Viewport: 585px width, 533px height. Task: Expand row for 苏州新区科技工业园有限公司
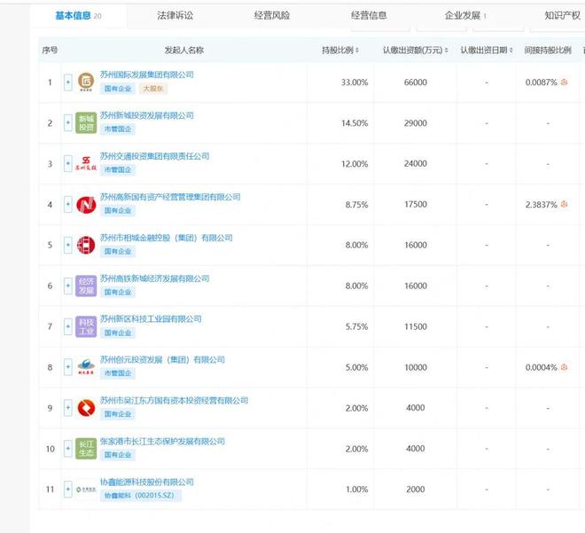(x=68, y=326)
